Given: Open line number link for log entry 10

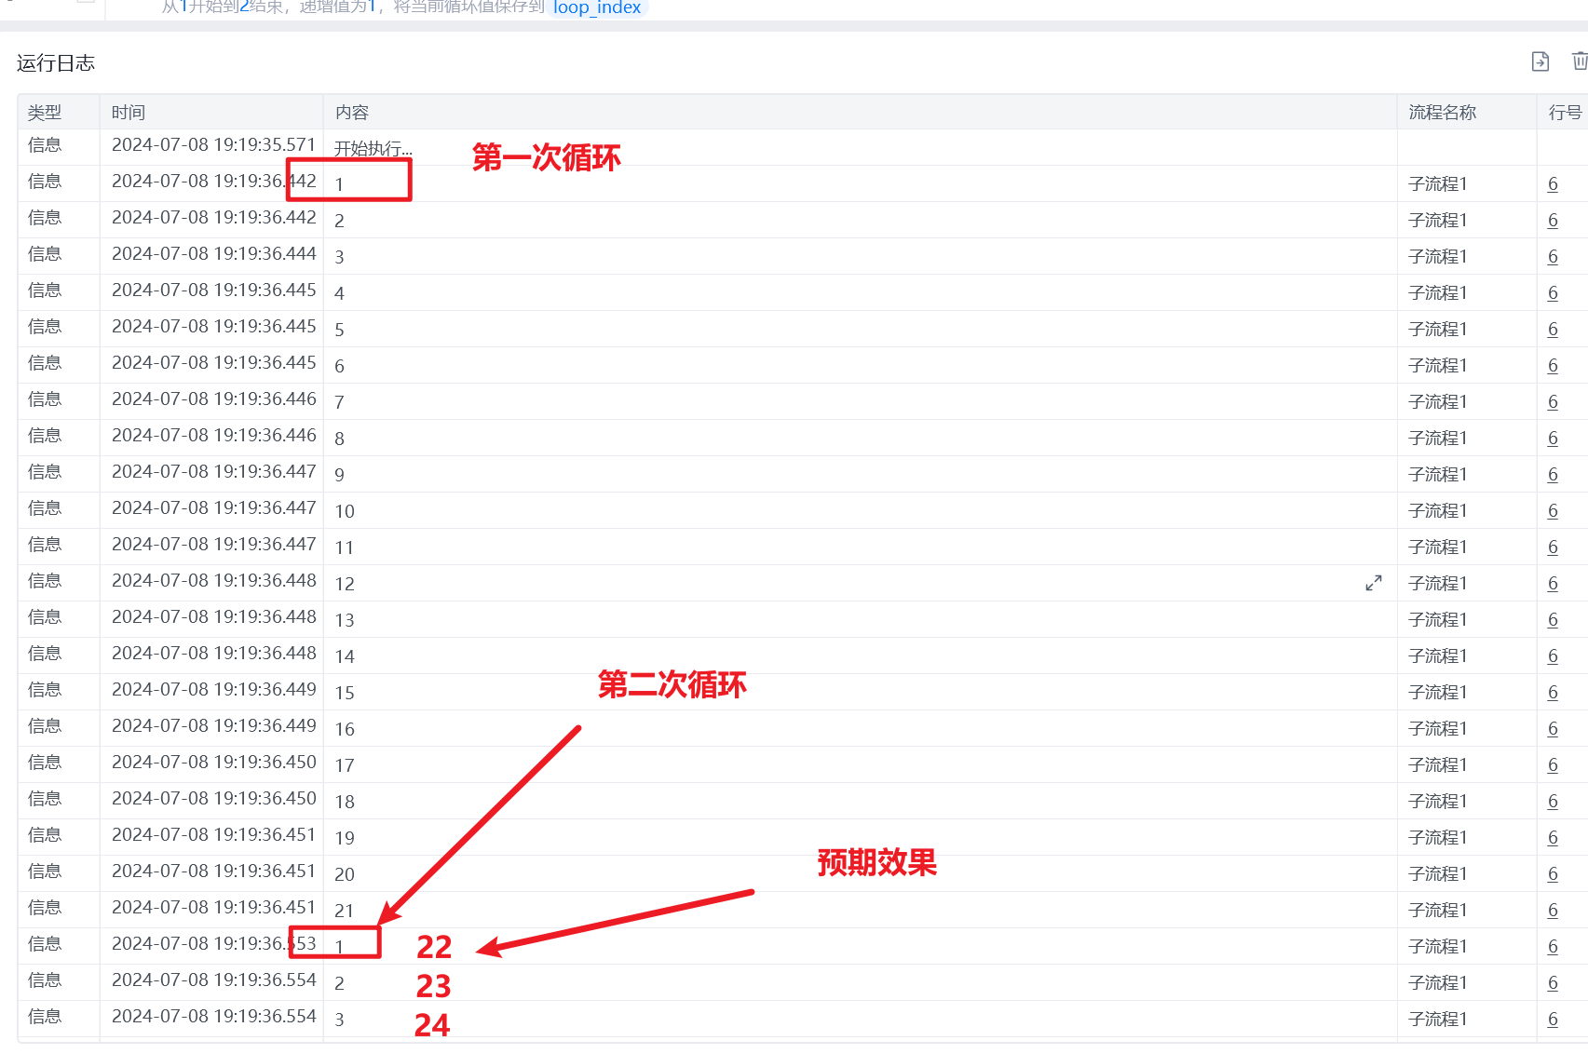Looking at the screenshot, I should 1553,510.
